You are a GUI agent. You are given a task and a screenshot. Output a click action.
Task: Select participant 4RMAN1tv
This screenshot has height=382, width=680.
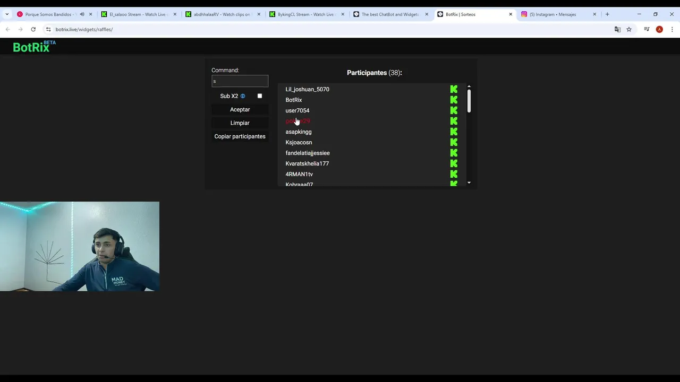point(299,174)
